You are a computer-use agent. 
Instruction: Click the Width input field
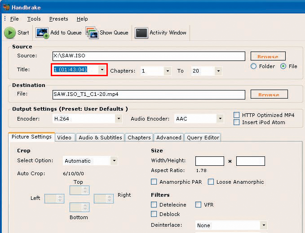[x=210, y=161]
